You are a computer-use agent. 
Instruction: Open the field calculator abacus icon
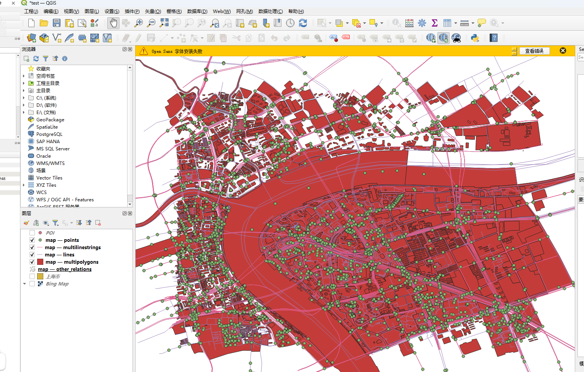tap(409, 23)
